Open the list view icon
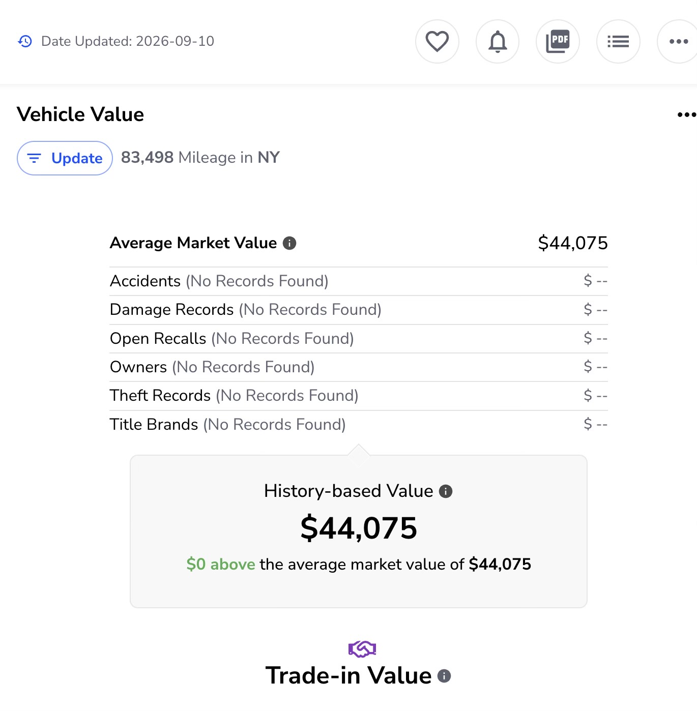 coord(618,42)
